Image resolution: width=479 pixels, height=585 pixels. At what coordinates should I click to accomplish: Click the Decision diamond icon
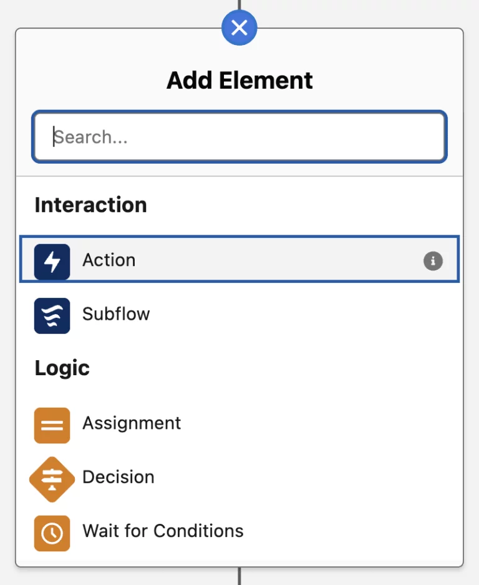[x=52, y=479]
